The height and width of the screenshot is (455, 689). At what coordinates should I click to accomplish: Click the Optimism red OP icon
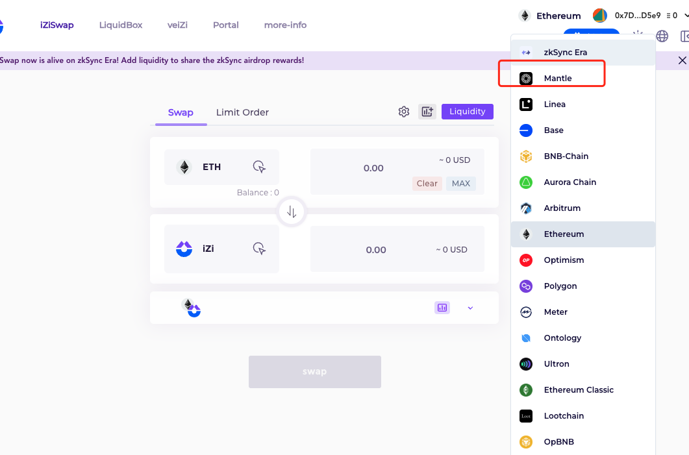(526, 260)
